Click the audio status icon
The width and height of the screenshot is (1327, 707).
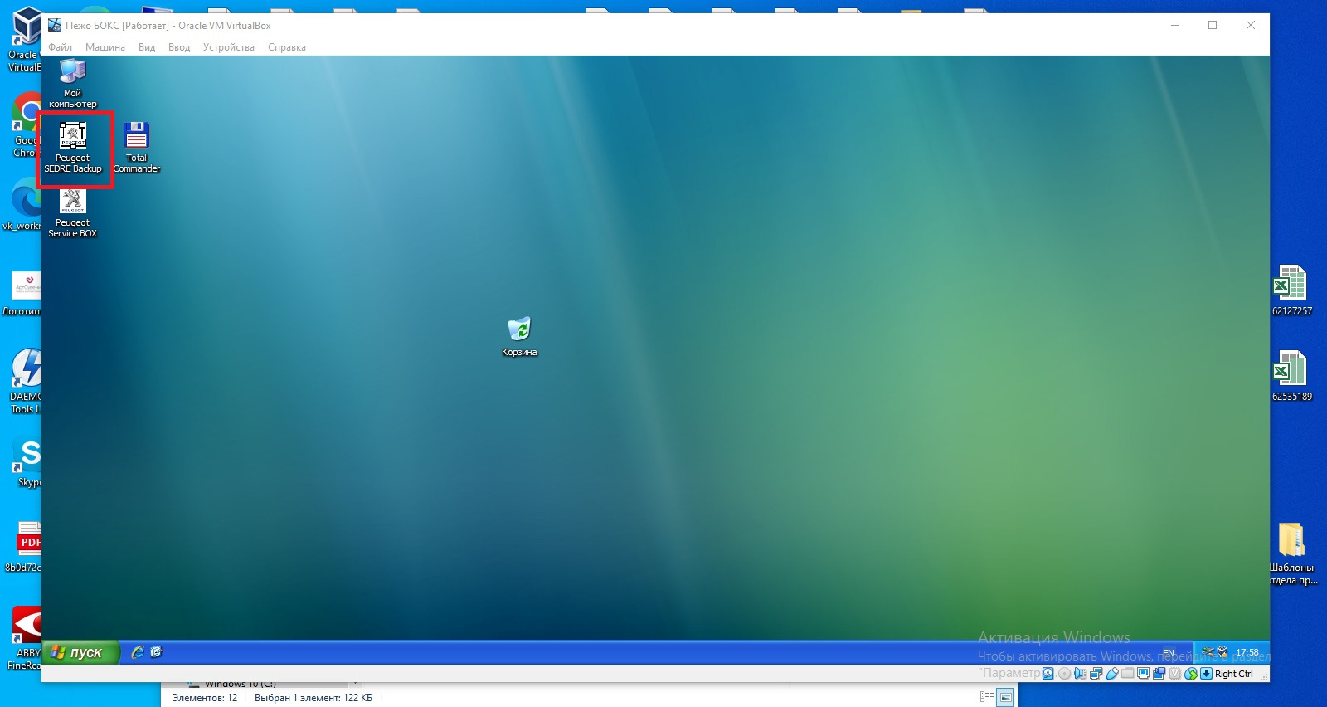[x=1080, y=674]
